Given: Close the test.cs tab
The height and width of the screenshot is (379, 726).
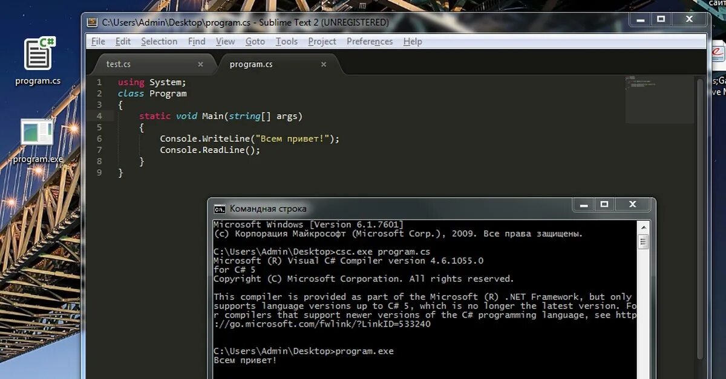Looking at the screenshot, I should coord(200,64).
